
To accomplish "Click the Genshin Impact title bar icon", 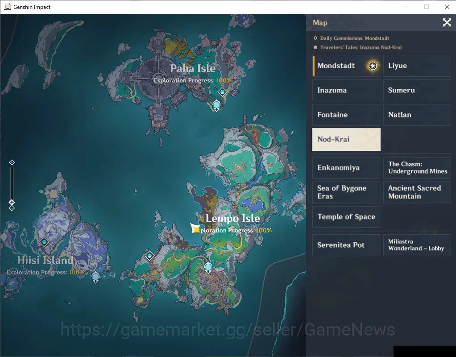I will pyautogui.click(x=8, y=7).
